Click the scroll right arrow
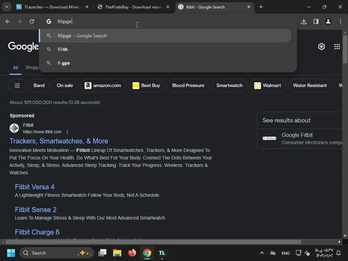 pos(340,242)
